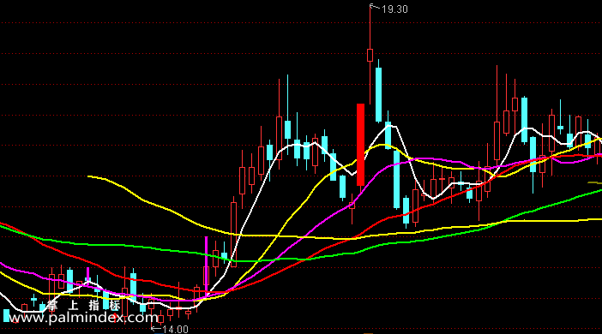602x334 pixels.
Task: Click the cyan block at bottom-left corner
Action: [6, 316]
